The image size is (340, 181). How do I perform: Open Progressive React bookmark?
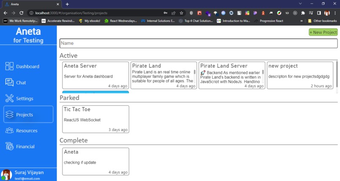coord(269,21)
